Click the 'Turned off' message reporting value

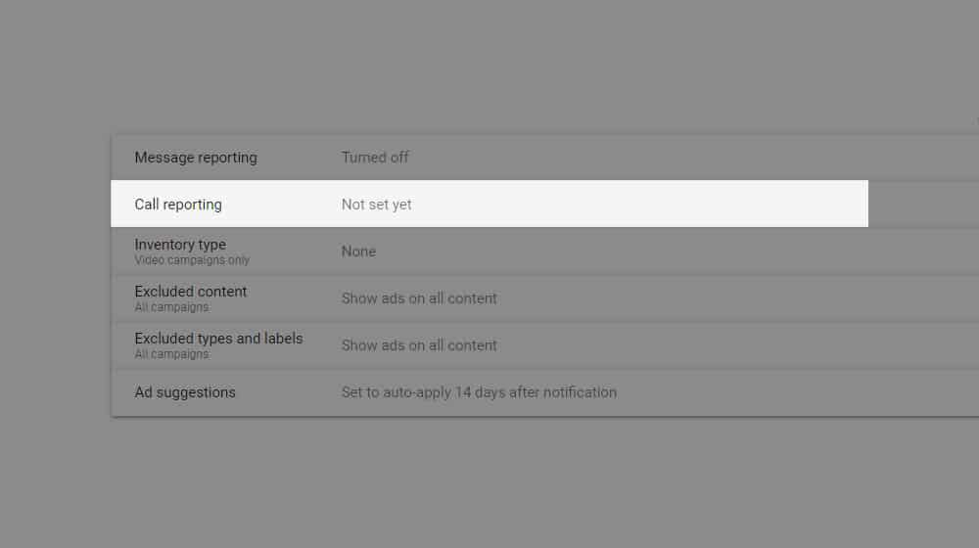click(x=375, y=158)
